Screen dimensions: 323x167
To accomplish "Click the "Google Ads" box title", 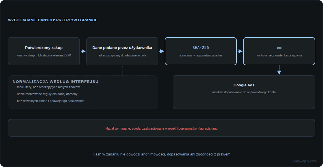I will [x=244, y=85].
